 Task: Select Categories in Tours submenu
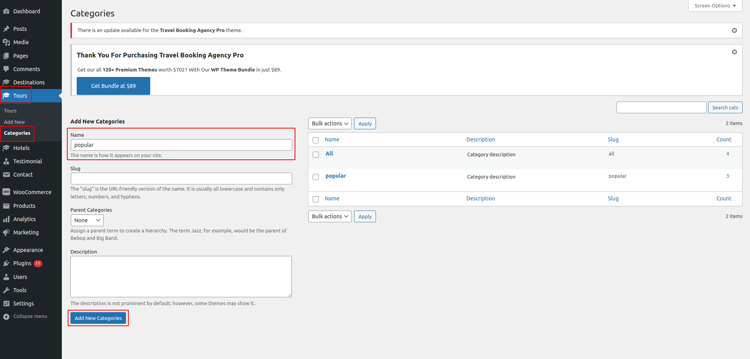[17, 133]
